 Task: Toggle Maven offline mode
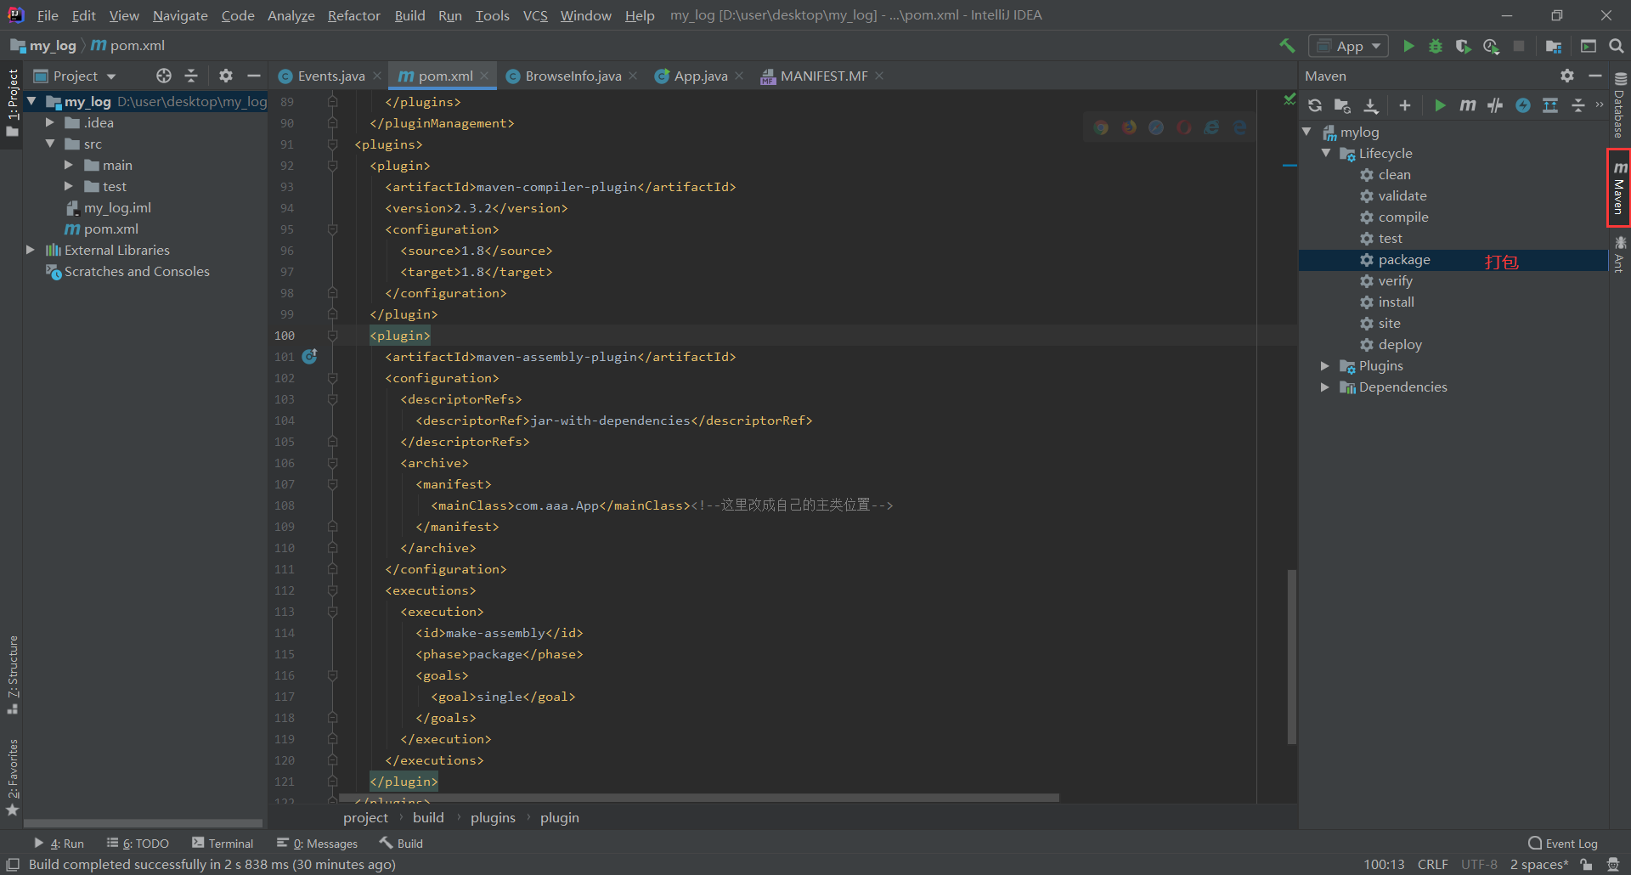point(1495,105)
